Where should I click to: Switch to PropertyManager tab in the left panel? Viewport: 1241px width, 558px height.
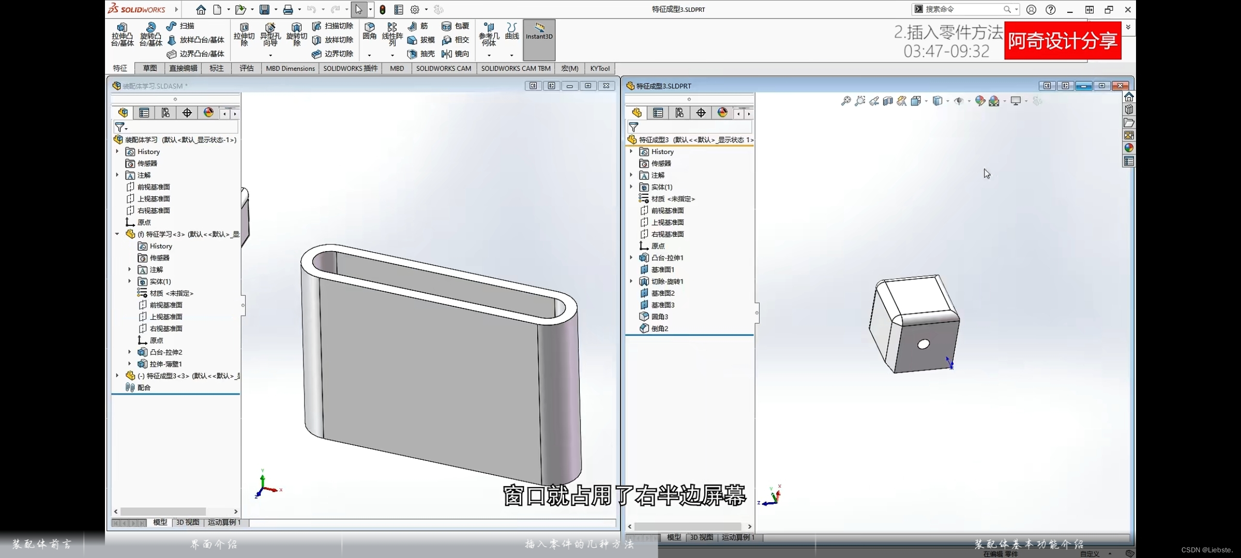coord(144,113)
